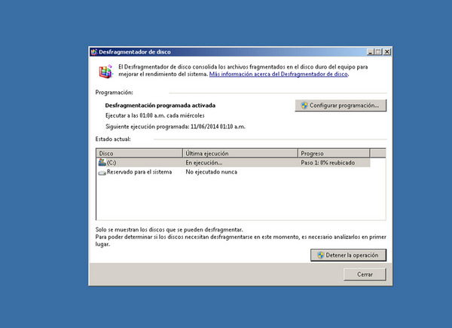Select the Reservado para el sistema drive icon
Screen dimensions: 452x328
[x=102, y=172]
